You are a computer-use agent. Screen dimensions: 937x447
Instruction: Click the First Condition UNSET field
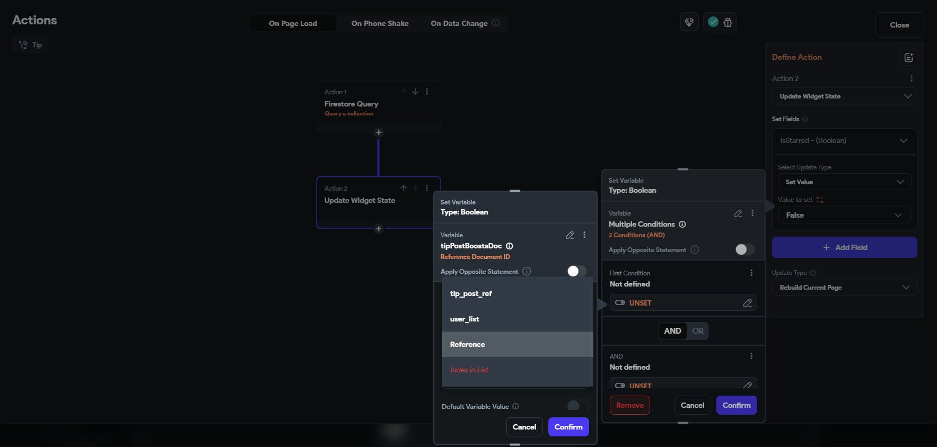coord(683,303)
